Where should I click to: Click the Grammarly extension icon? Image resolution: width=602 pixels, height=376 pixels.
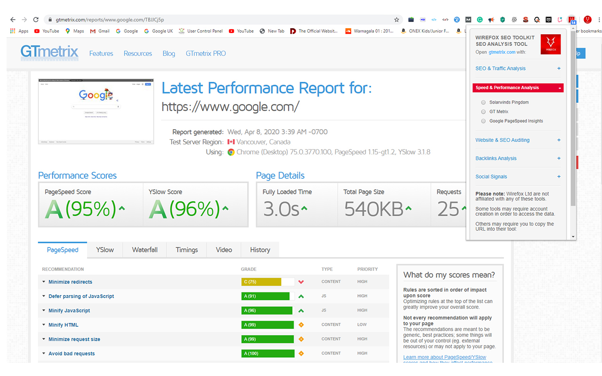click(480, 20)
